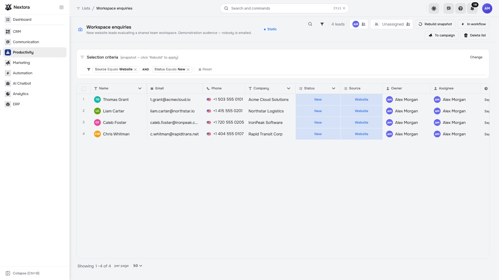Click the list search magnifier icon

(x=310, y=24)
